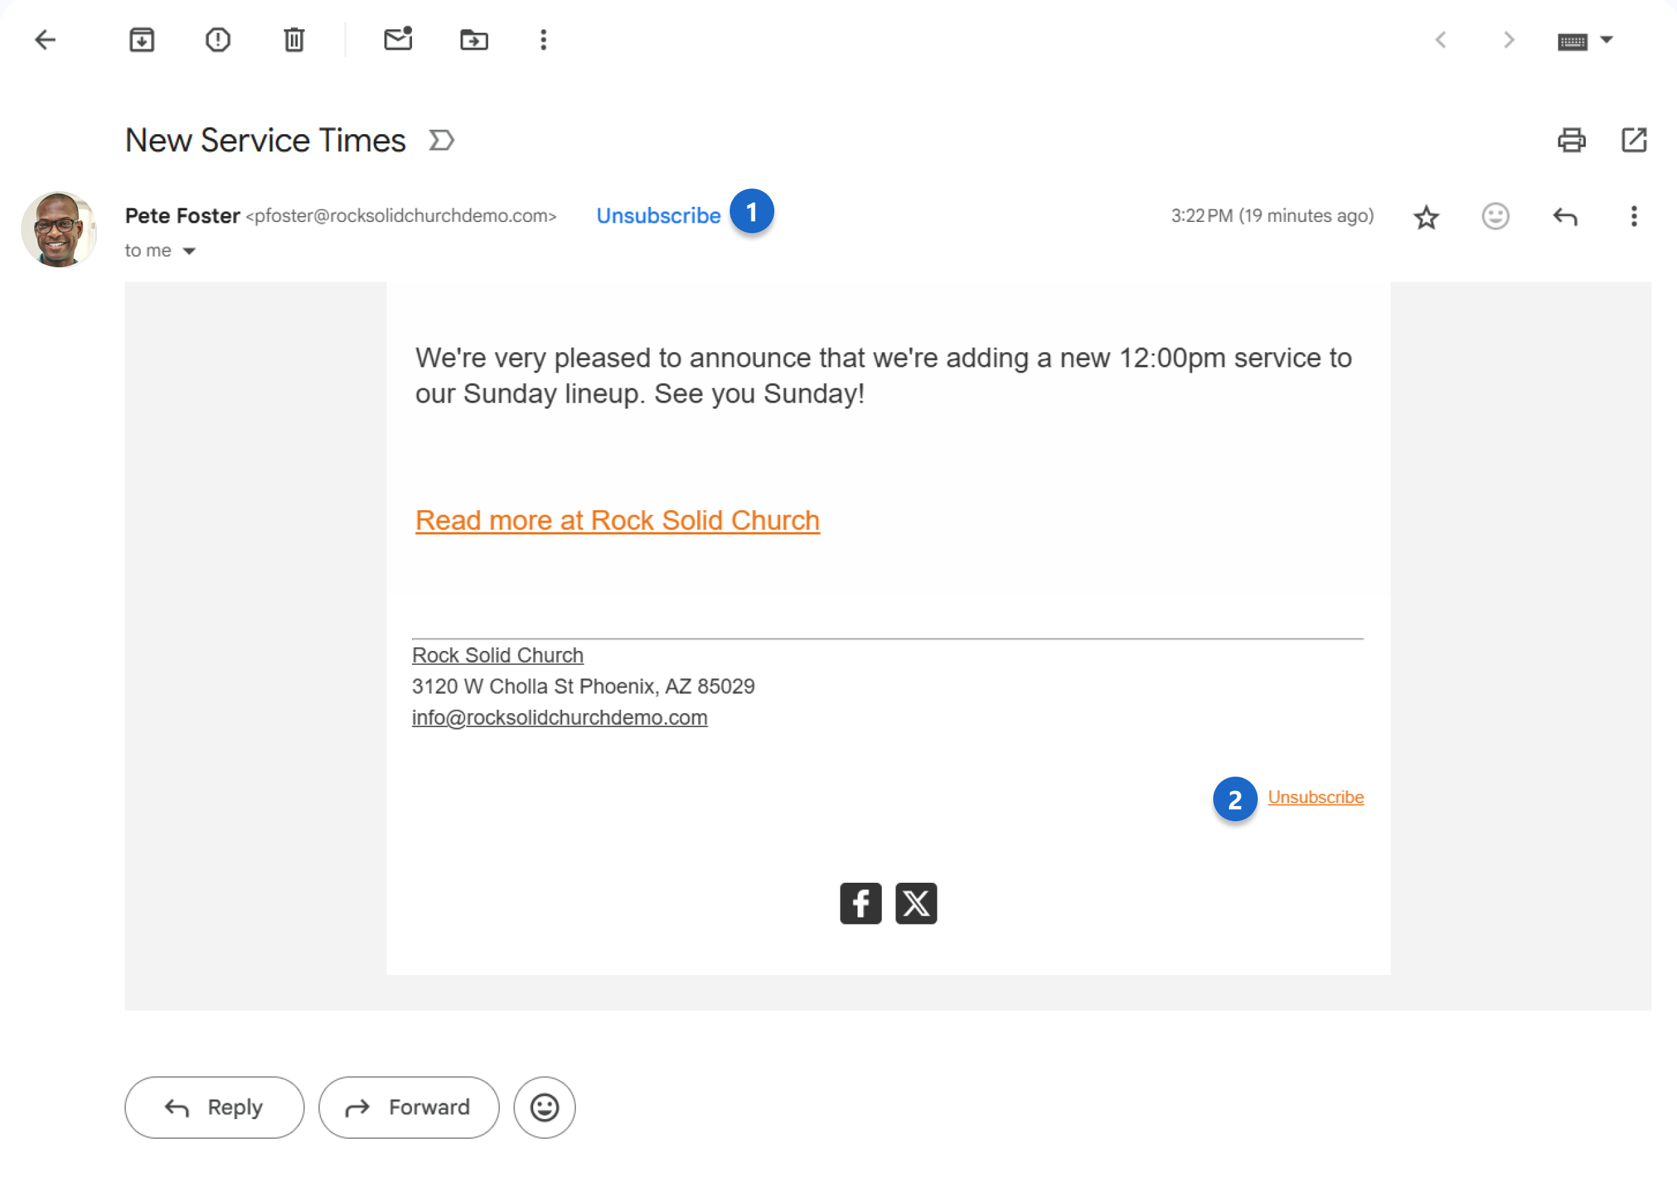Star the message from Pete Foster
The image size is (1677, 1201).
tap(1425, 217)
